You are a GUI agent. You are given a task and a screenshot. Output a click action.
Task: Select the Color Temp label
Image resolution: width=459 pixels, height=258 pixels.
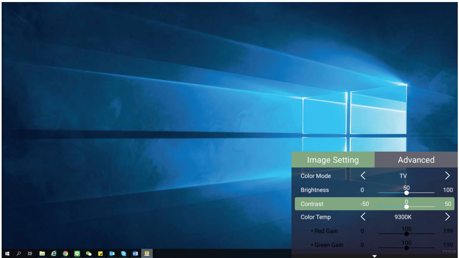click(x=316, y=217)
